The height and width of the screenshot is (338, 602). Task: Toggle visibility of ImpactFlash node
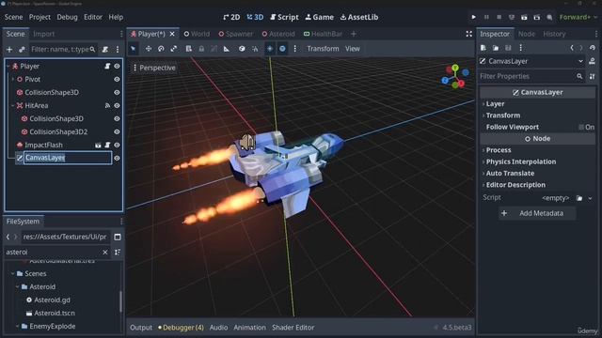(117, 145)
